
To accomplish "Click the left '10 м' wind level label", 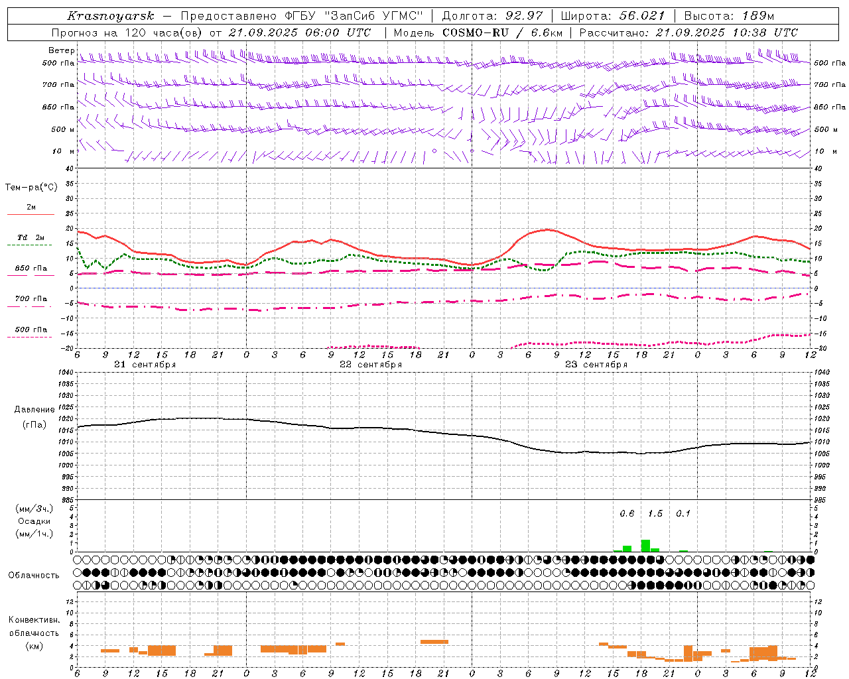I will tap(64, 151).
